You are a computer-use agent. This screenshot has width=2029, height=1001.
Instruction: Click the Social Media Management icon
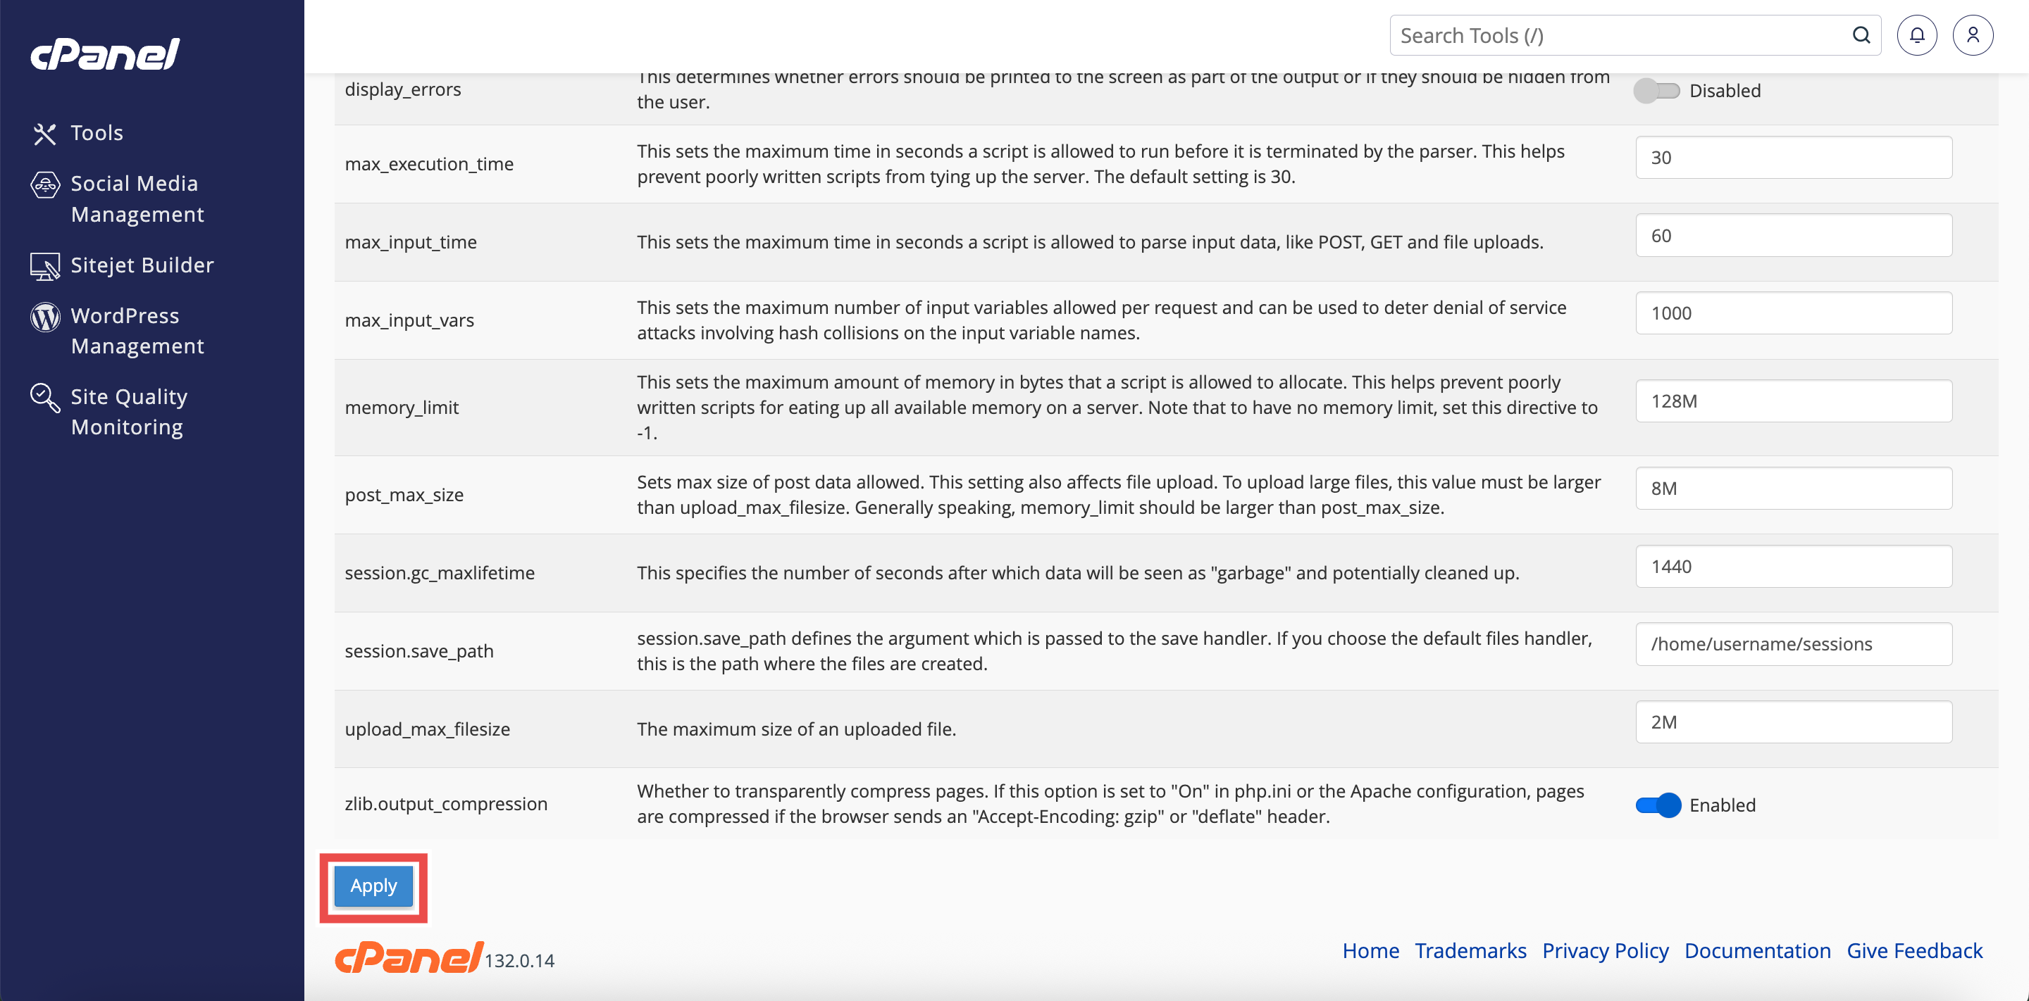45,185
